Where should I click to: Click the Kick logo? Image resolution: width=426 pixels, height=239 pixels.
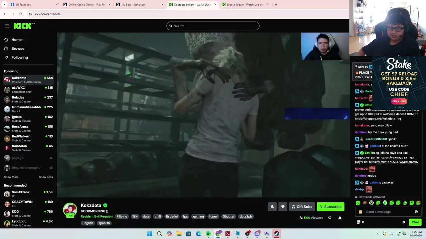(24, 26)
